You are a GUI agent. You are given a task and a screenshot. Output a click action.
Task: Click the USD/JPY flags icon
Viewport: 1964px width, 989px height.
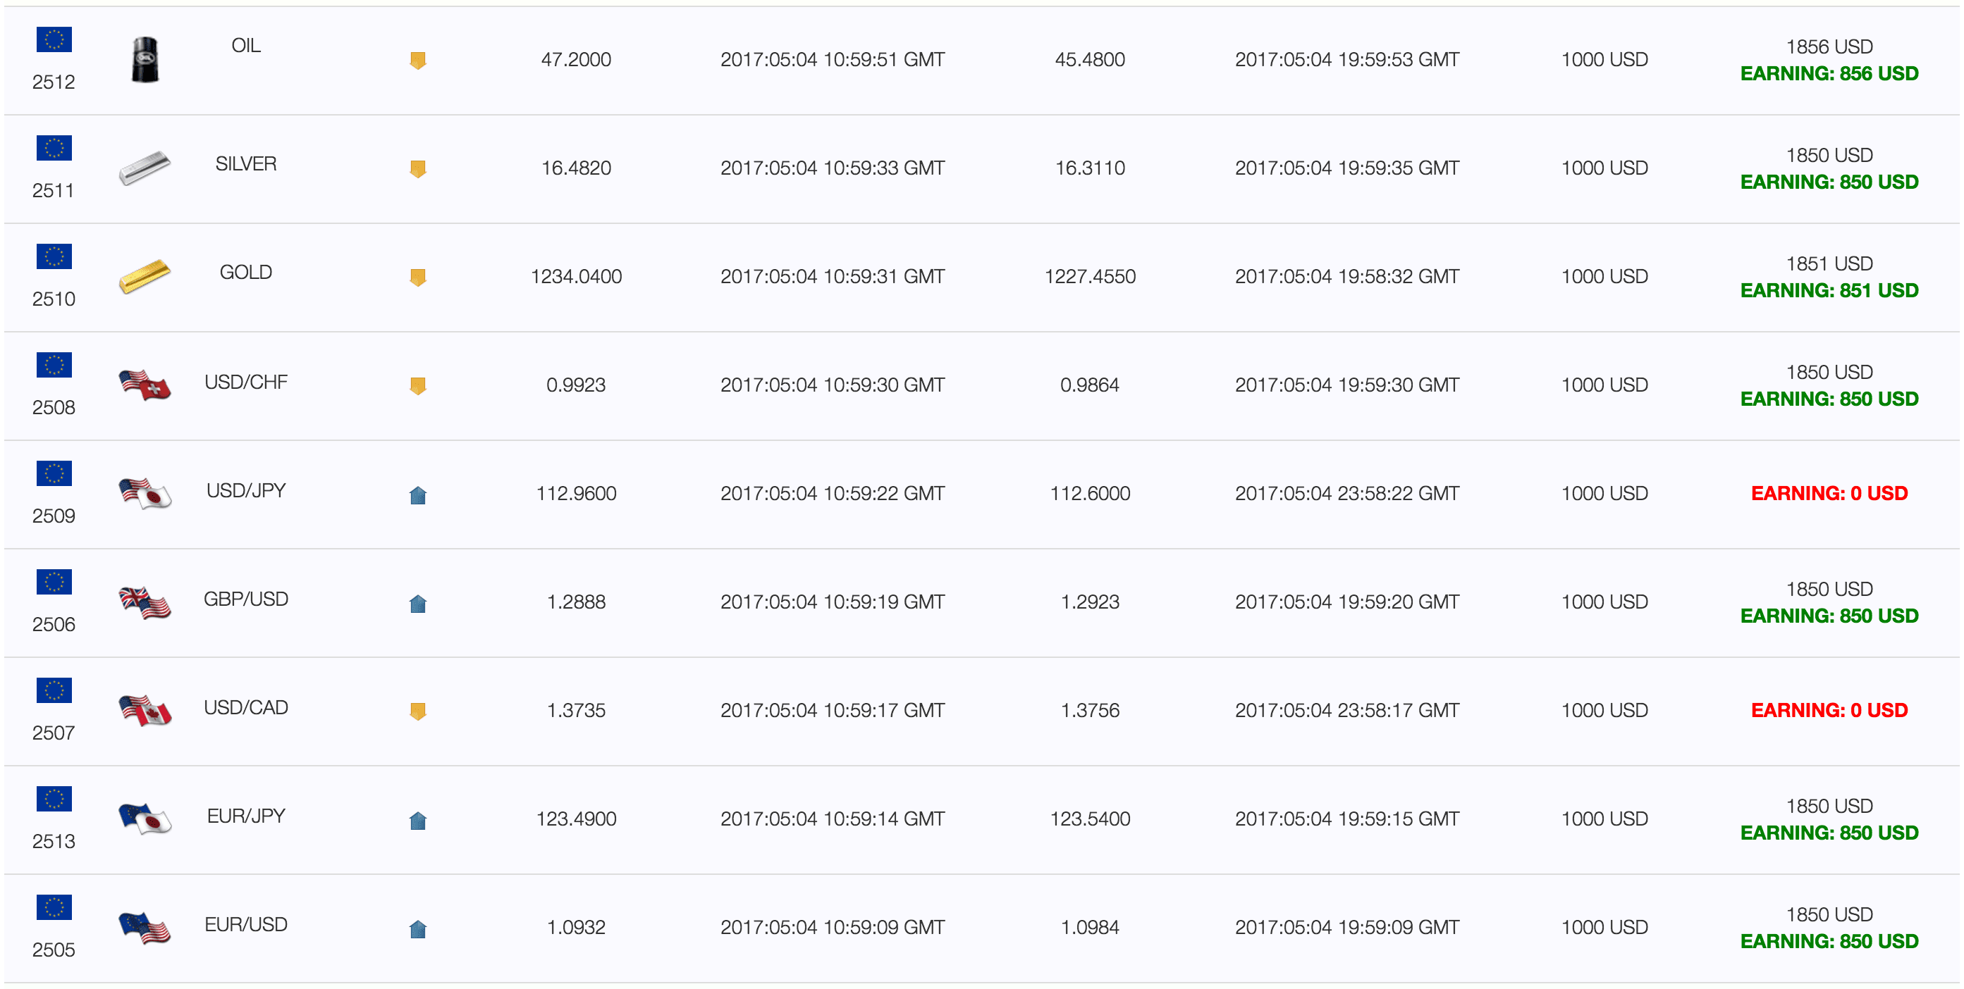tap(145, 493)
